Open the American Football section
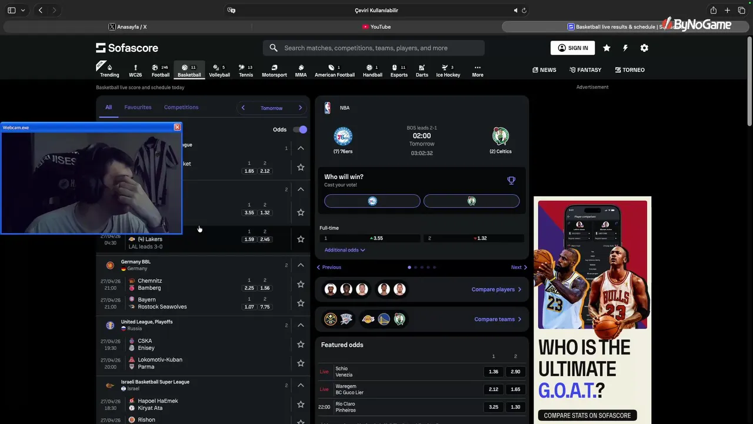The height and width of the screenshot is (424, 753). point(335,71)
